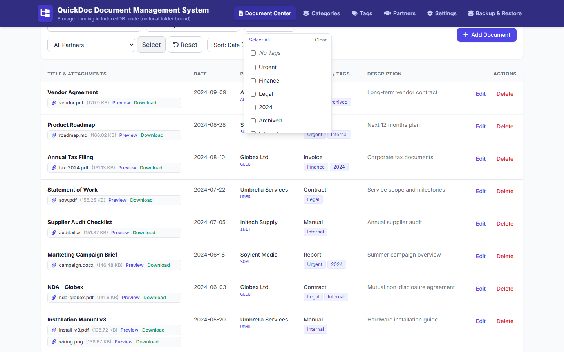The width and height of the screenshot is (564, 352).
Task: Switch to the Tags tab
Action: (362, 13)
